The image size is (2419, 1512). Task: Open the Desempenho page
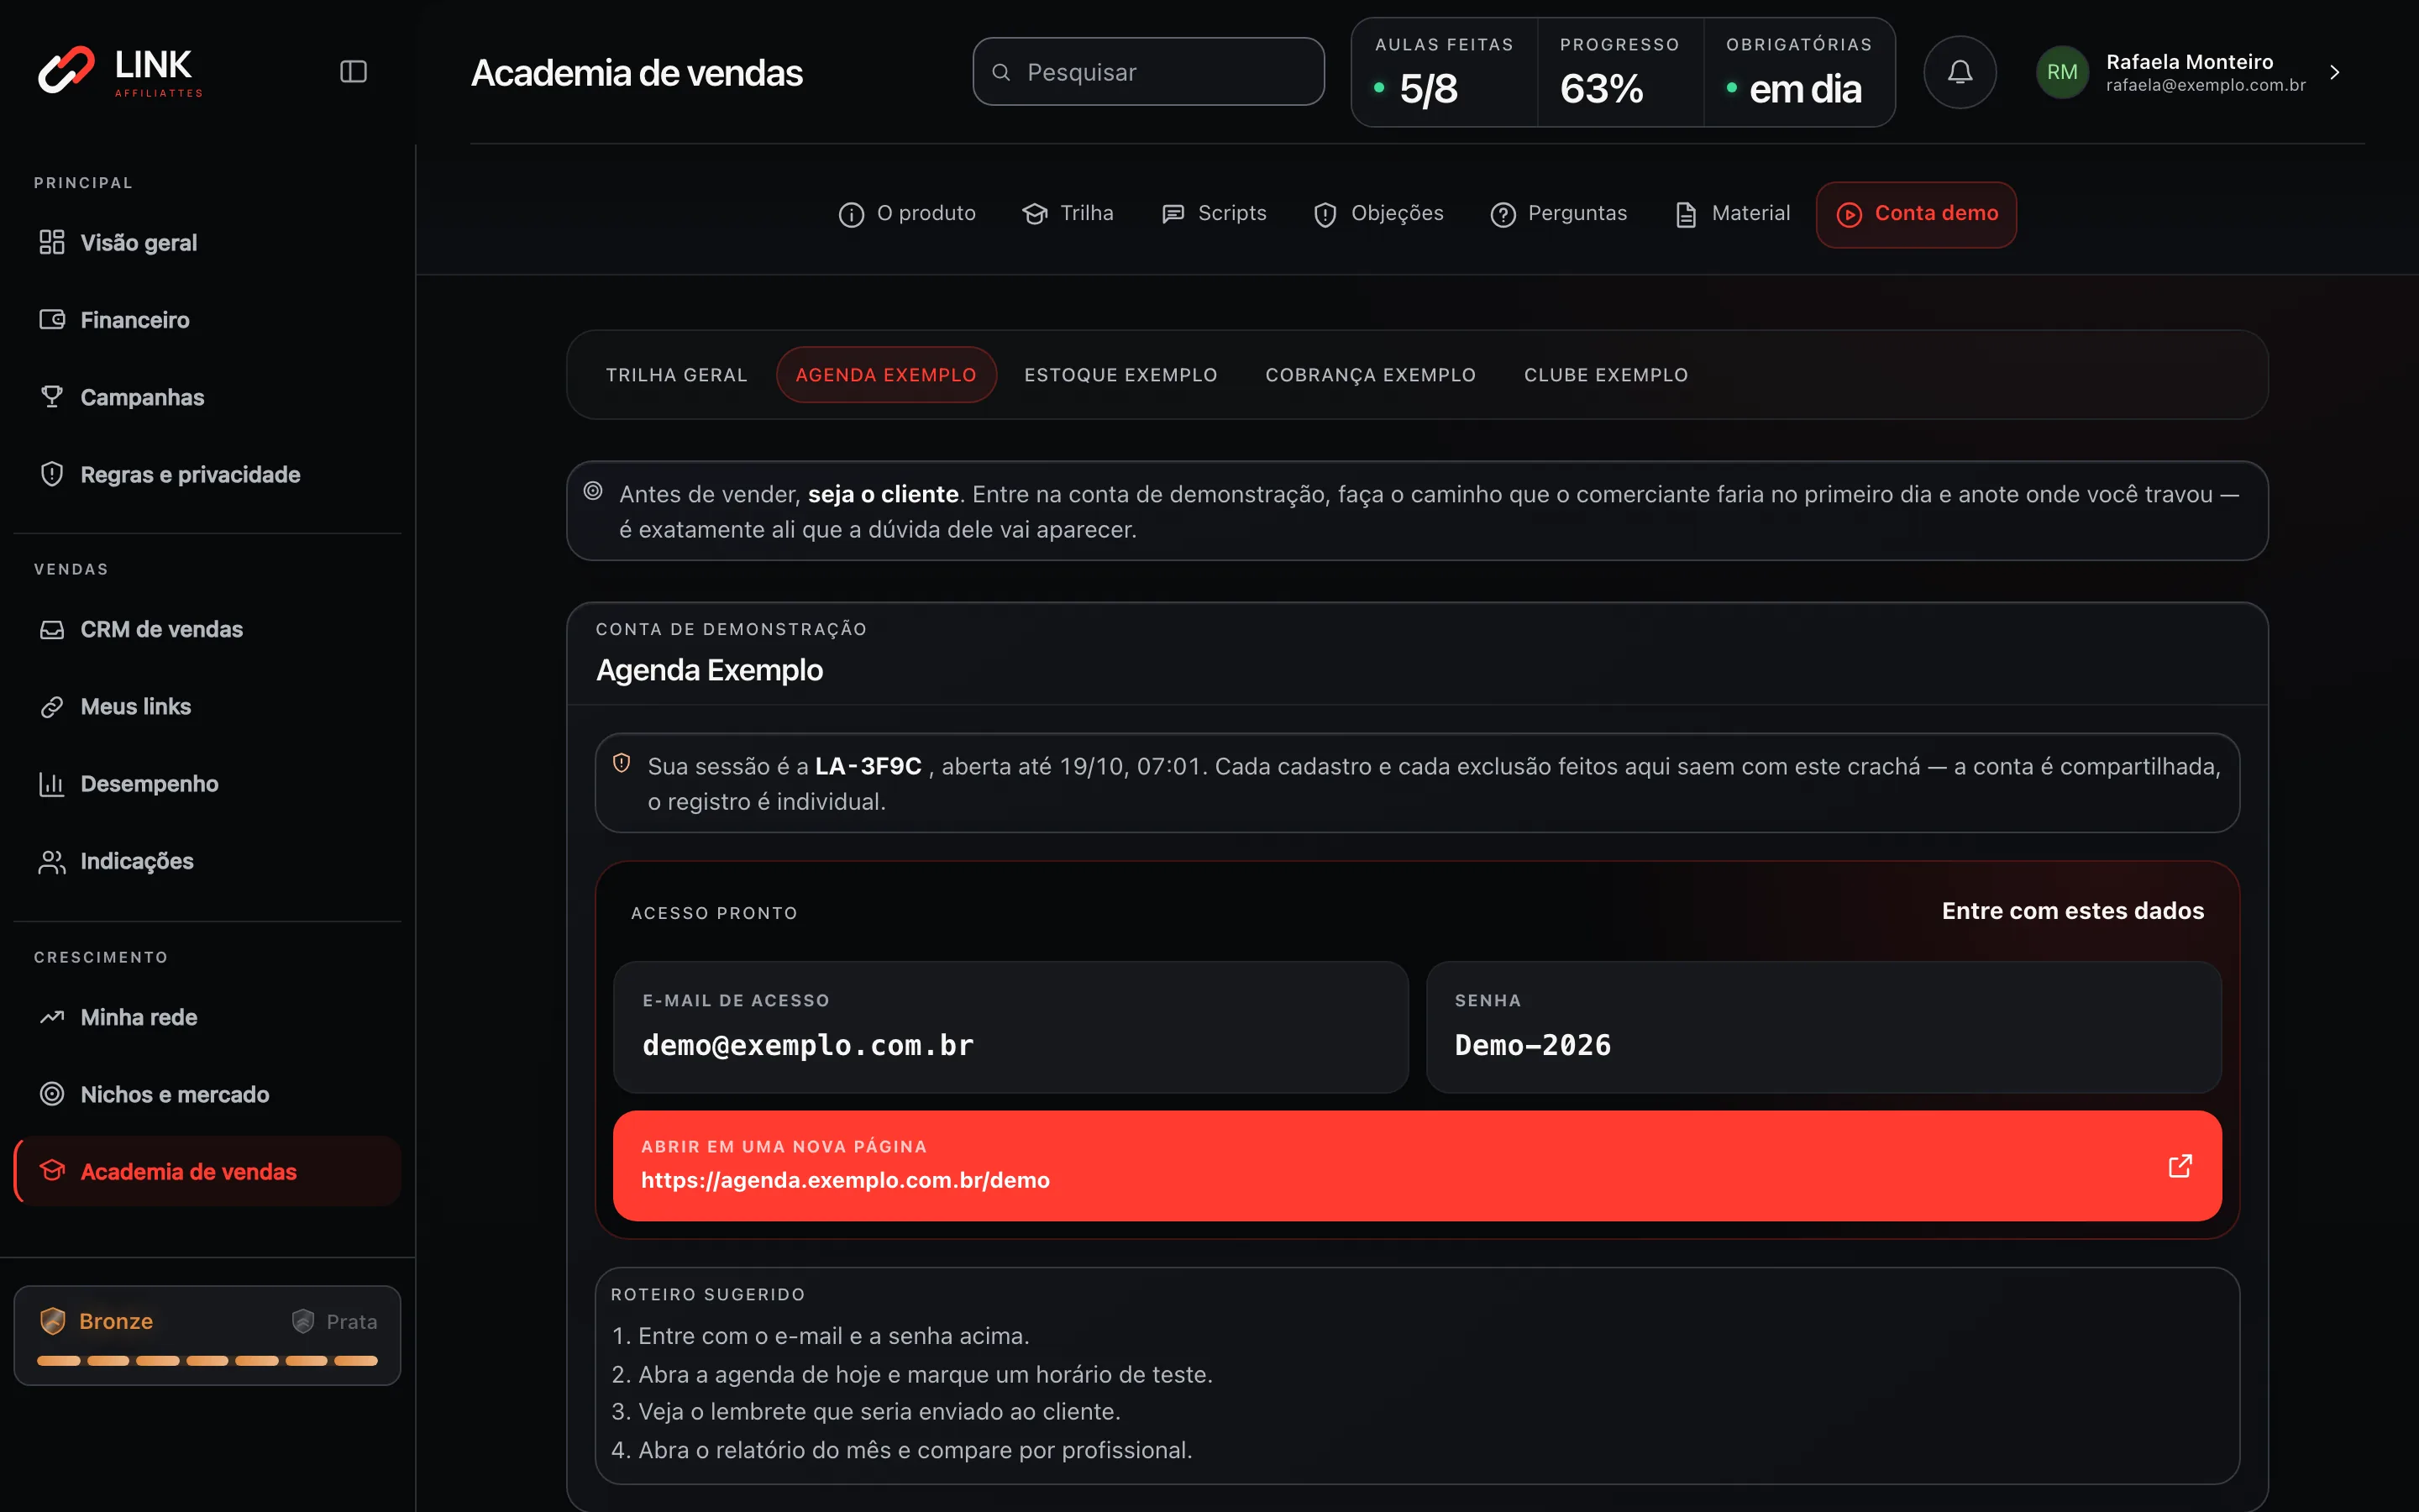click(x=208, y=783)
